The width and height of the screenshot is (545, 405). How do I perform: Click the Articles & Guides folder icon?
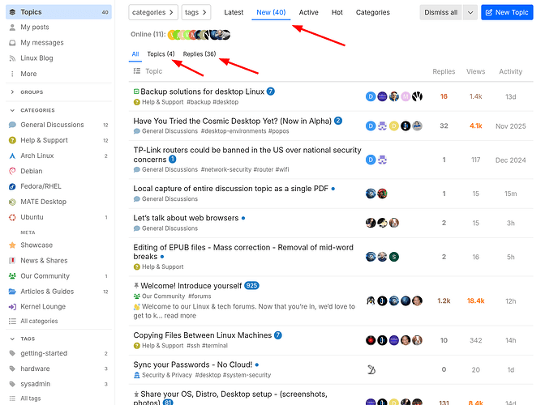pos(12,292)
